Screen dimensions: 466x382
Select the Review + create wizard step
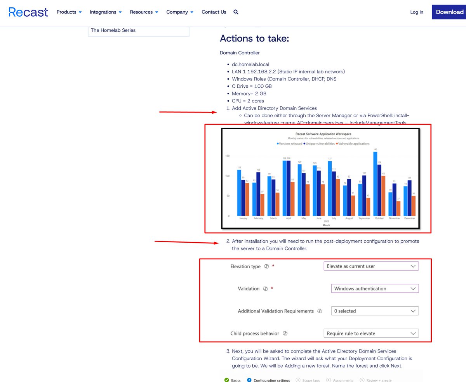(x=376, y=380)
